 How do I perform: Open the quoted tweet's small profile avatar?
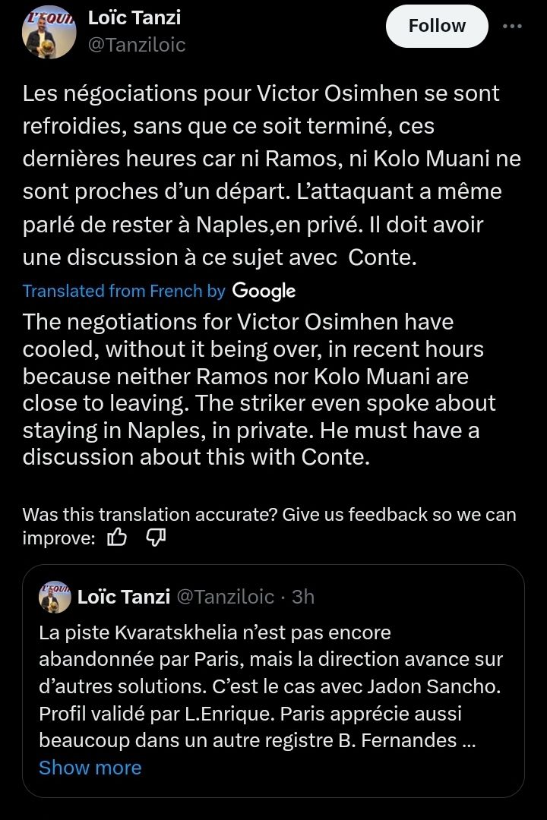55,596
